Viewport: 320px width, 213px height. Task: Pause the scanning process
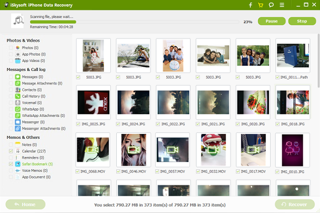pos(271,21)
